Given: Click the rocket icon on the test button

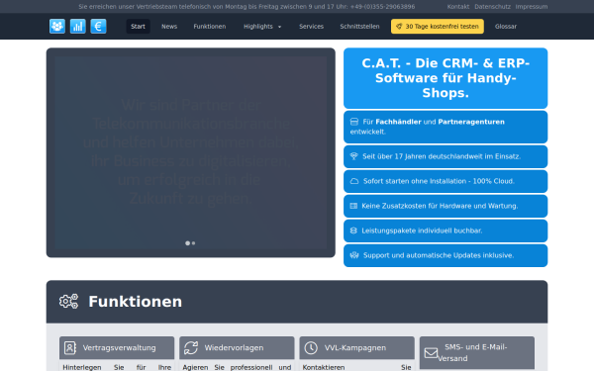Looking at the screenshot, I should 399,26.
